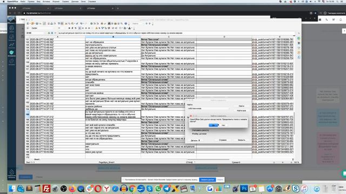Open WhatsApp from the Dock

pyautogui.click(x=158, y=189)
